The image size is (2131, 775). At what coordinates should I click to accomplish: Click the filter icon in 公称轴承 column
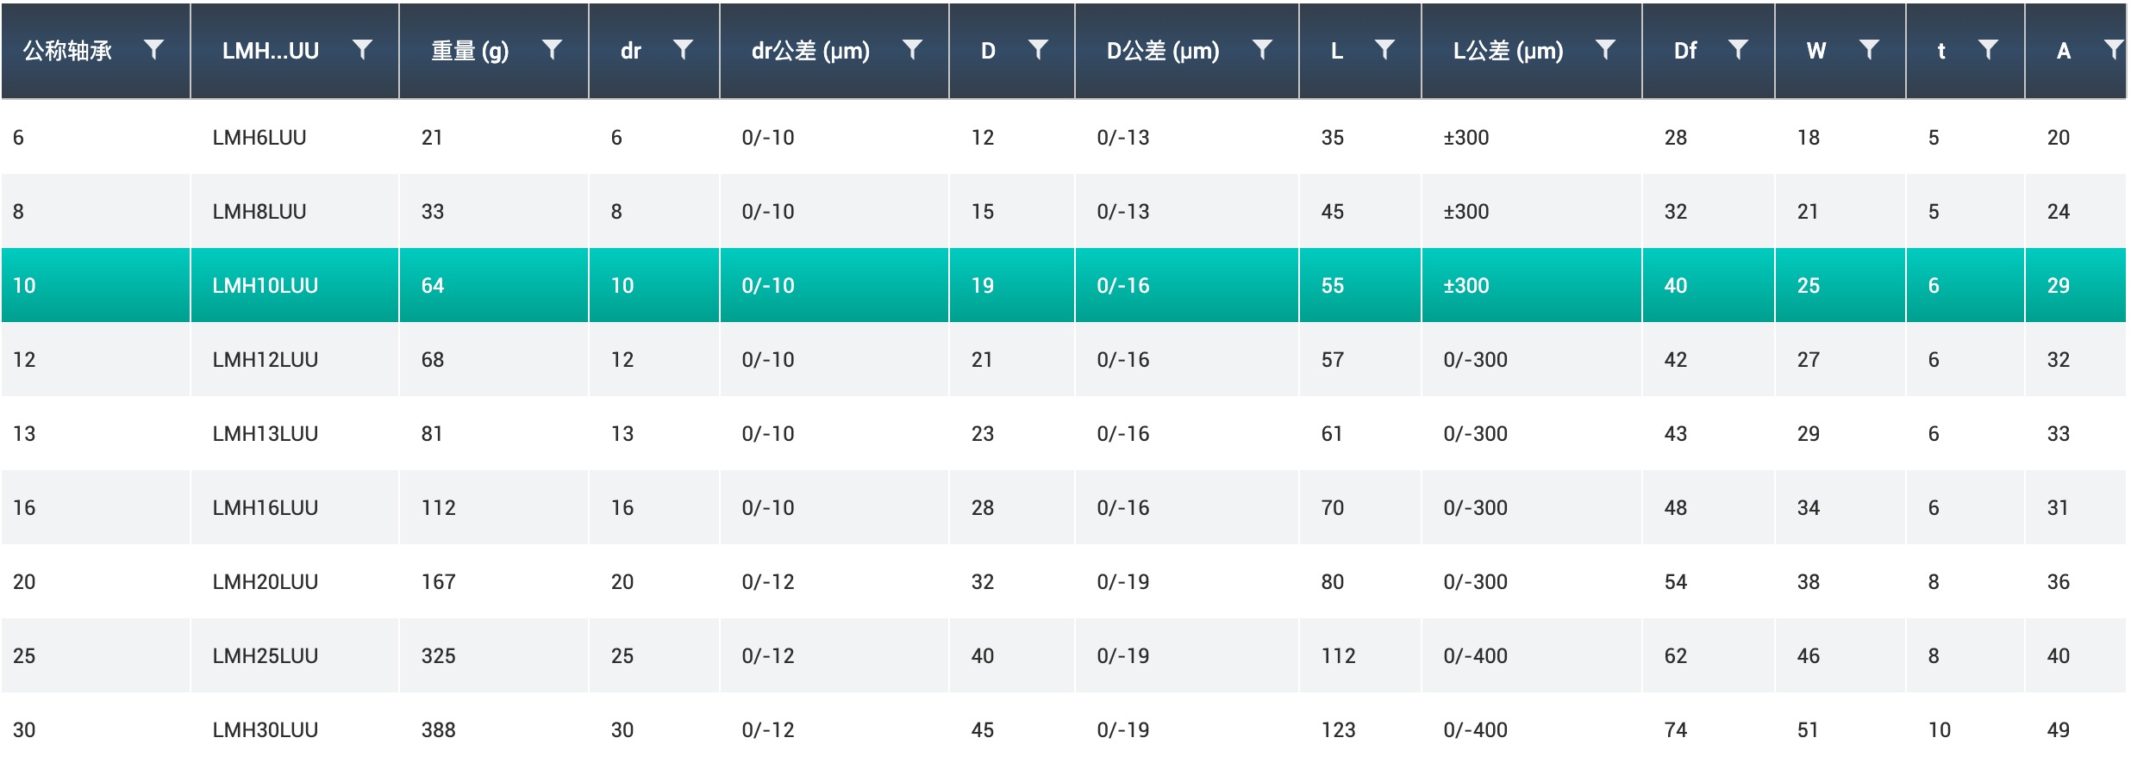(x=153, y=50)
